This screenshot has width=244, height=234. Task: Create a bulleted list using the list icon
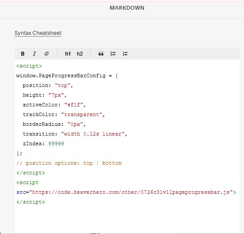click(x=113, y=54)
